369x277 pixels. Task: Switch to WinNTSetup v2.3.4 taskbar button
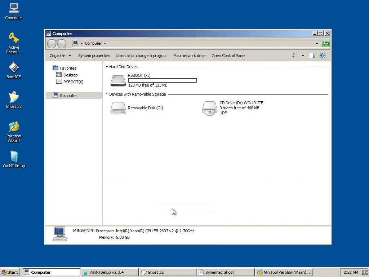point(110,272)
